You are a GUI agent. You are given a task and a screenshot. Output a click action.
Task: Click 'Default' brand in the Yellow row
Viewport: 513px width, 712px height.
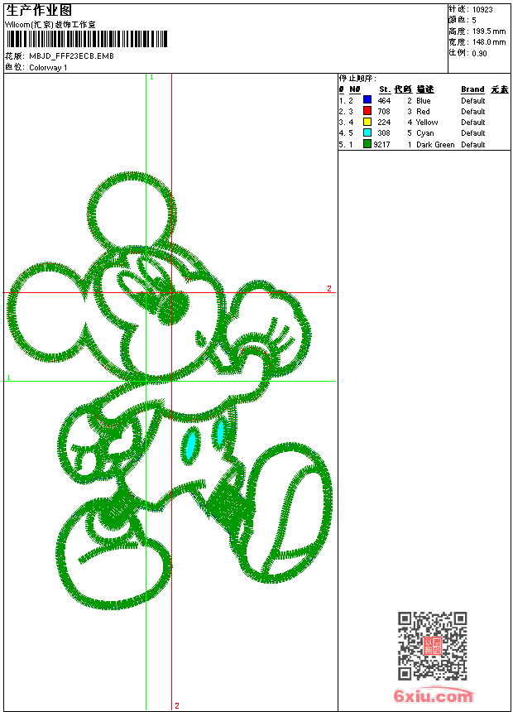(x=473, y=123)
